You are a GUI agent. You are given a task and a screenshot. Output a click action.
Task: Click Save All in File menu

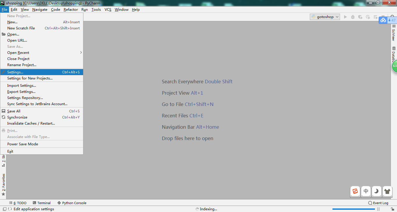(42, 111)
